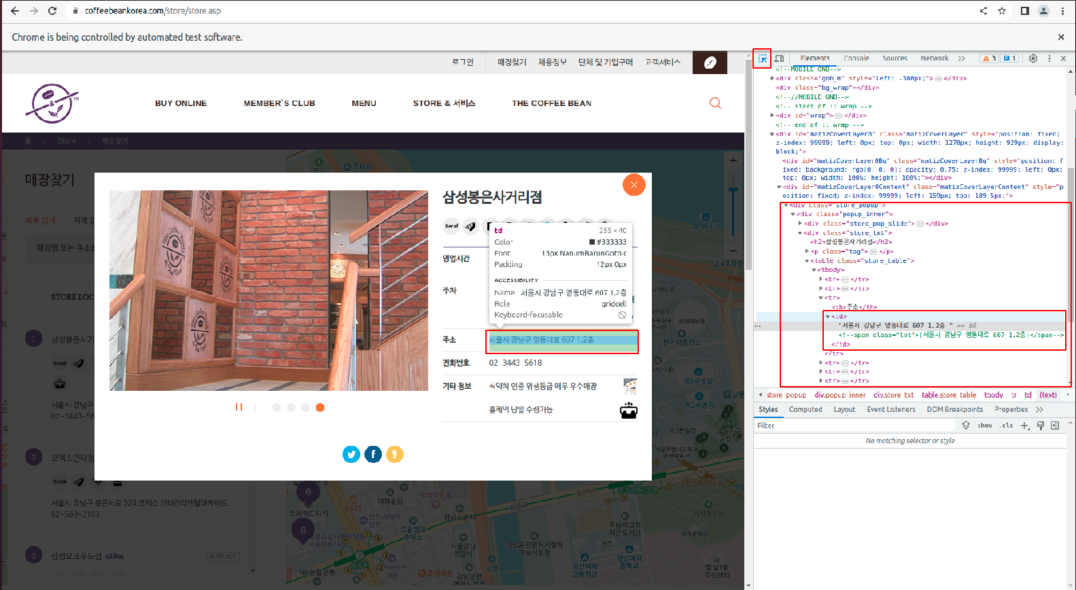Toggle the .cls class editor
This screenshot has height=590, width=1076.
pos(1007,426)
